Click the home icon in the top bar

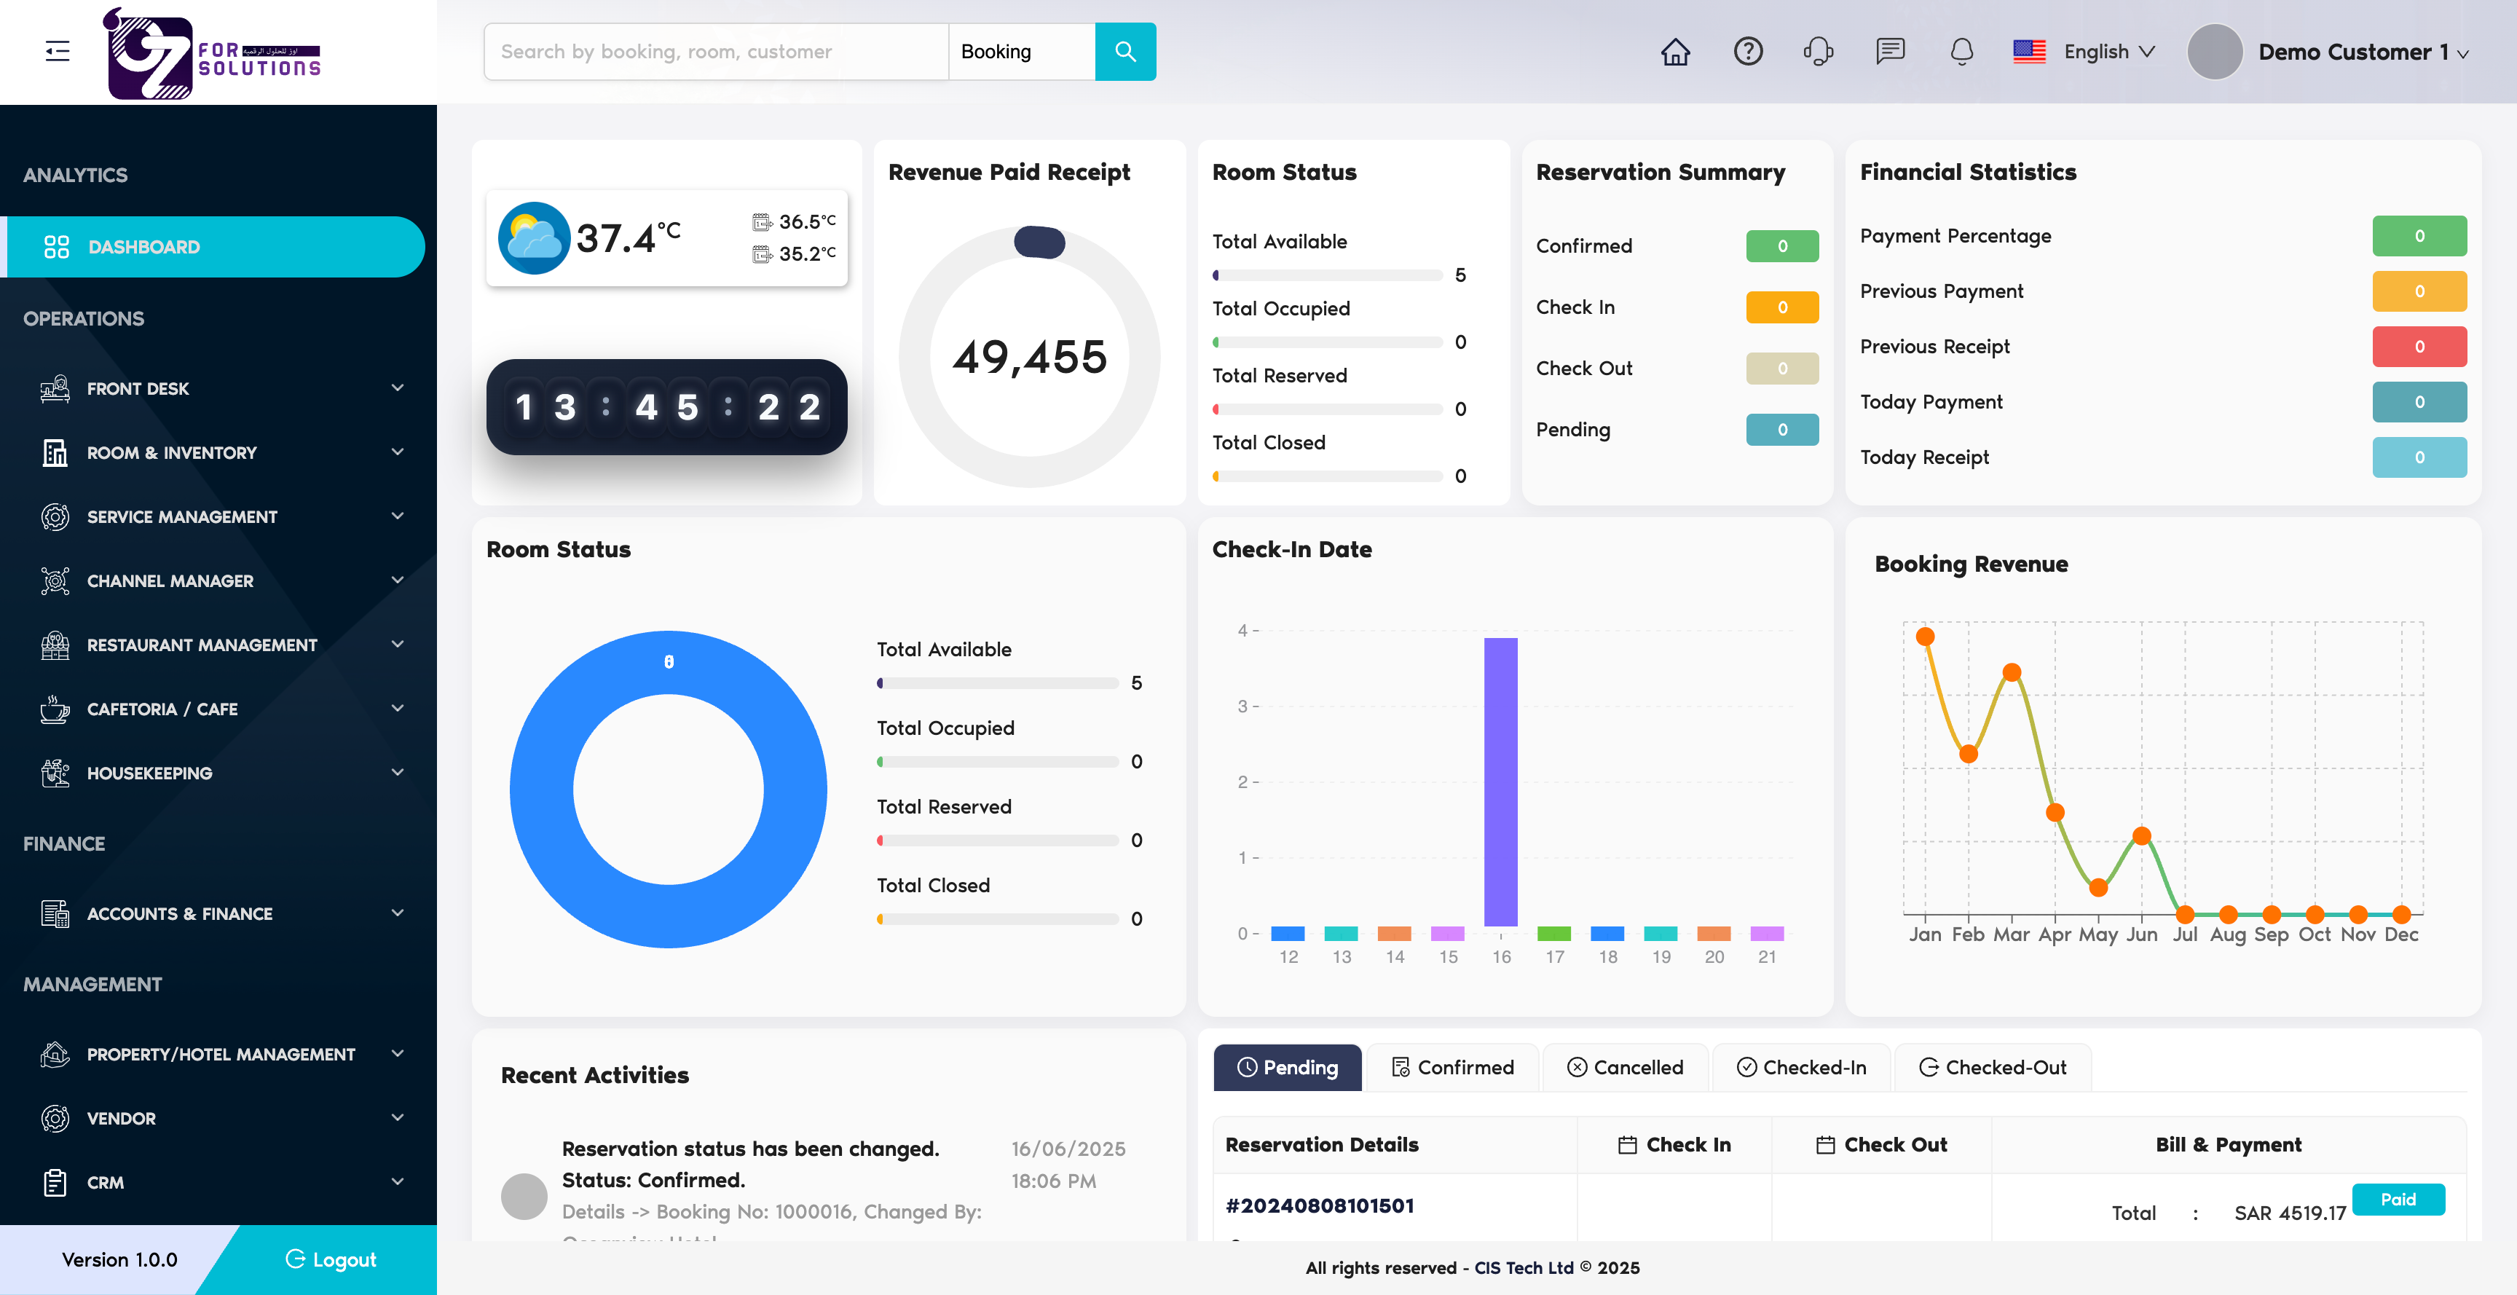point(1675,52)
